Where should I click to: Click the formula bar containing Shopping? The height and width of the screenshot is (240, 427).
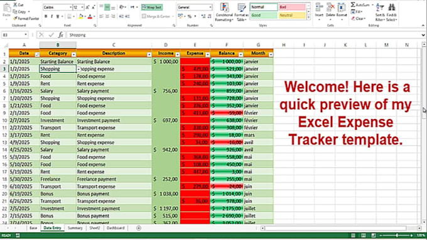[244, 35]
